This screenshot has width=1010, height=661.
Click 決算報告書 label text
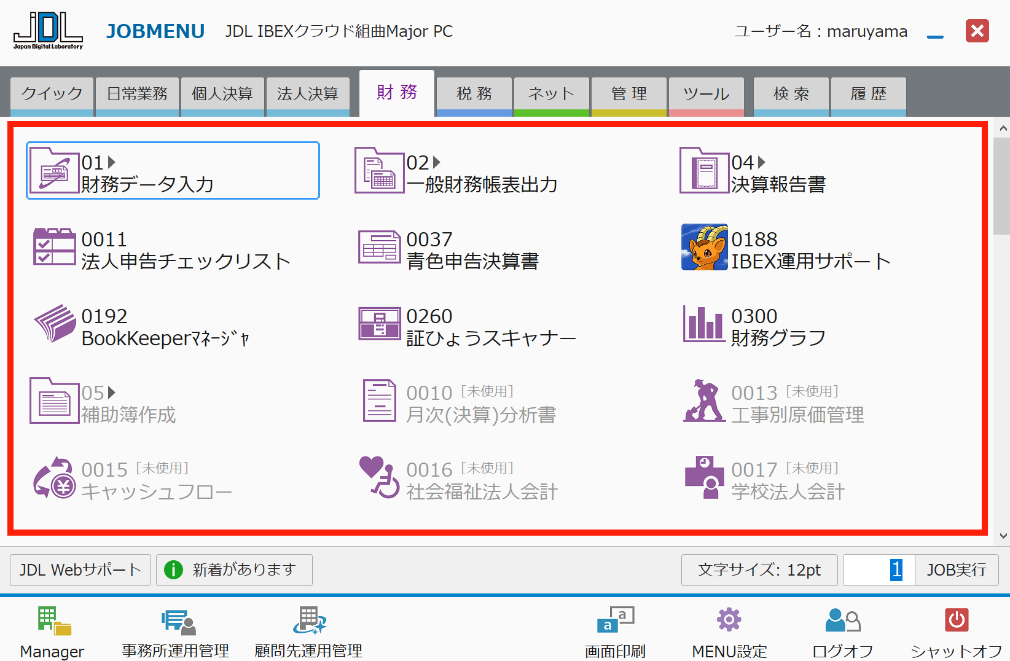pyautogui.click(x=778, y=184)
